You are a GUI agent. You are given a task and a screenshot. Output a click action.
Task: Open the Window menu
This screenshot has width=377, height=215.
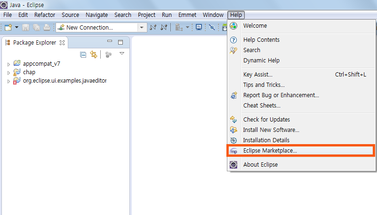coord(213,15)
